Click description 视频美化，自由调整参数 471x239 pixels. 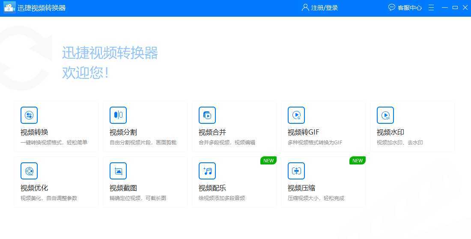(x=49, y=198)
